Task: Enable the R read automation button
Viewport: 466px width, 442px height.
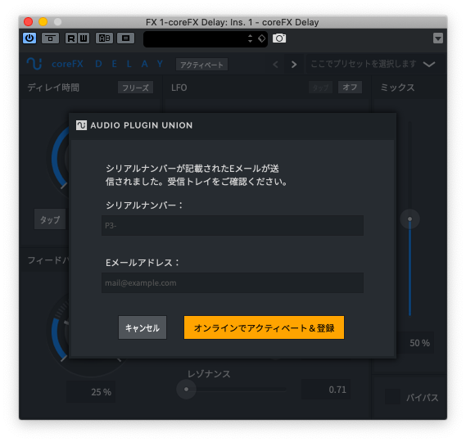Action: point(71,38)
